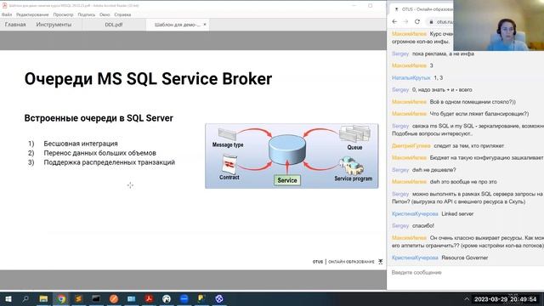The image size is (544, 306).
Task: Switch to the DDL.pdf document tab
Action: [114, 25]
